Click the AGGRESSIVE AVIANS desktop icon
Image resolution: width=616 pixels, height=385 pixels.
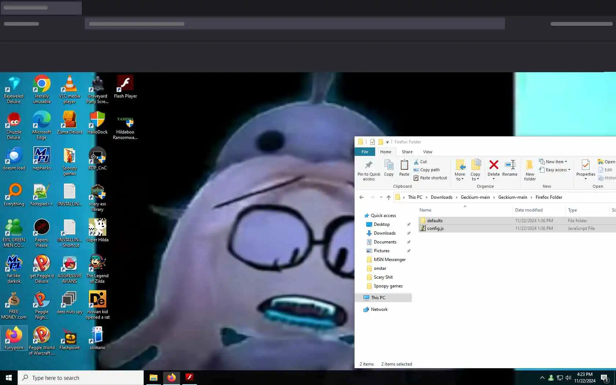(69, 270)
